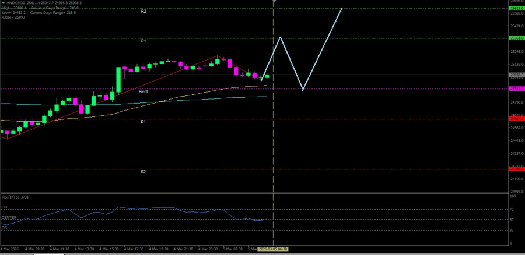Image resolution: width=525 pixels, height=255 pixels.
Task: Click the green 25629.0 price tag
Action: pyautogui.click(x=516, y=8)
